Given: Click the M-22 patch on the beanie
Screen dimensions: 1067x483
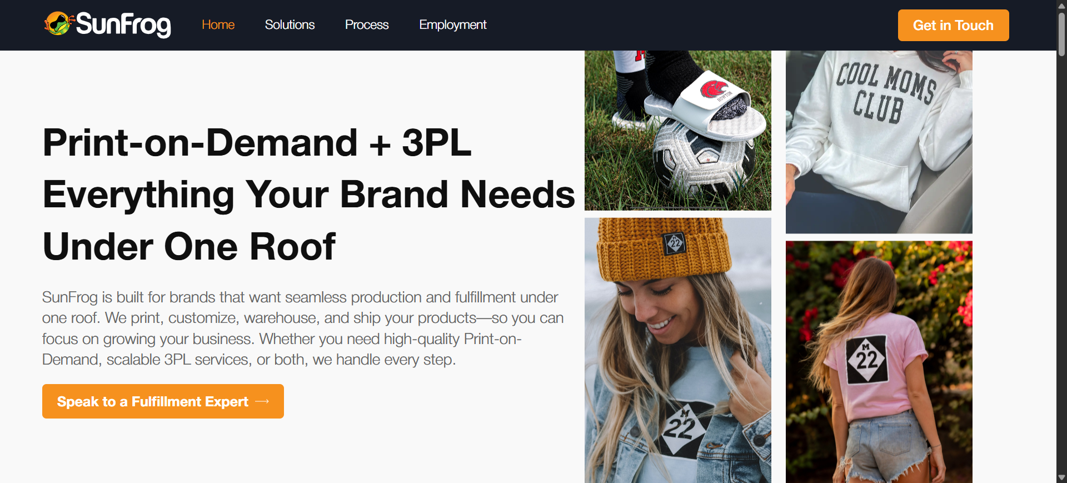Looking at the screenshot, I should tap(675, 243).
